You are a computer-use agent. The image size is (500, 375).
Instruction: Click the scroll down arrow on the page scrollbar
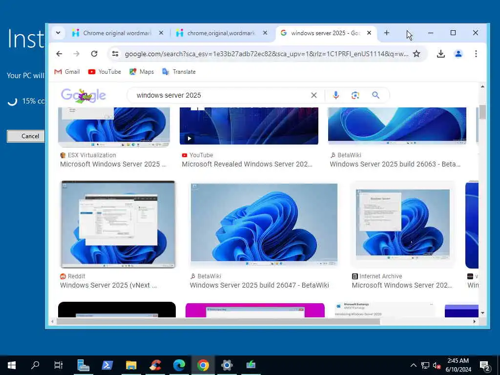pyautogui.click(x=482, y=313)
